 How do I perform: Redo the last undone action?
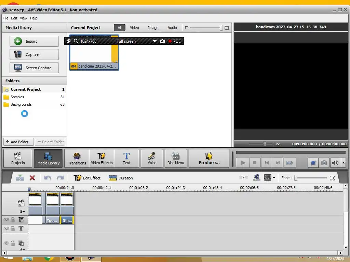(x=60, y=178)
